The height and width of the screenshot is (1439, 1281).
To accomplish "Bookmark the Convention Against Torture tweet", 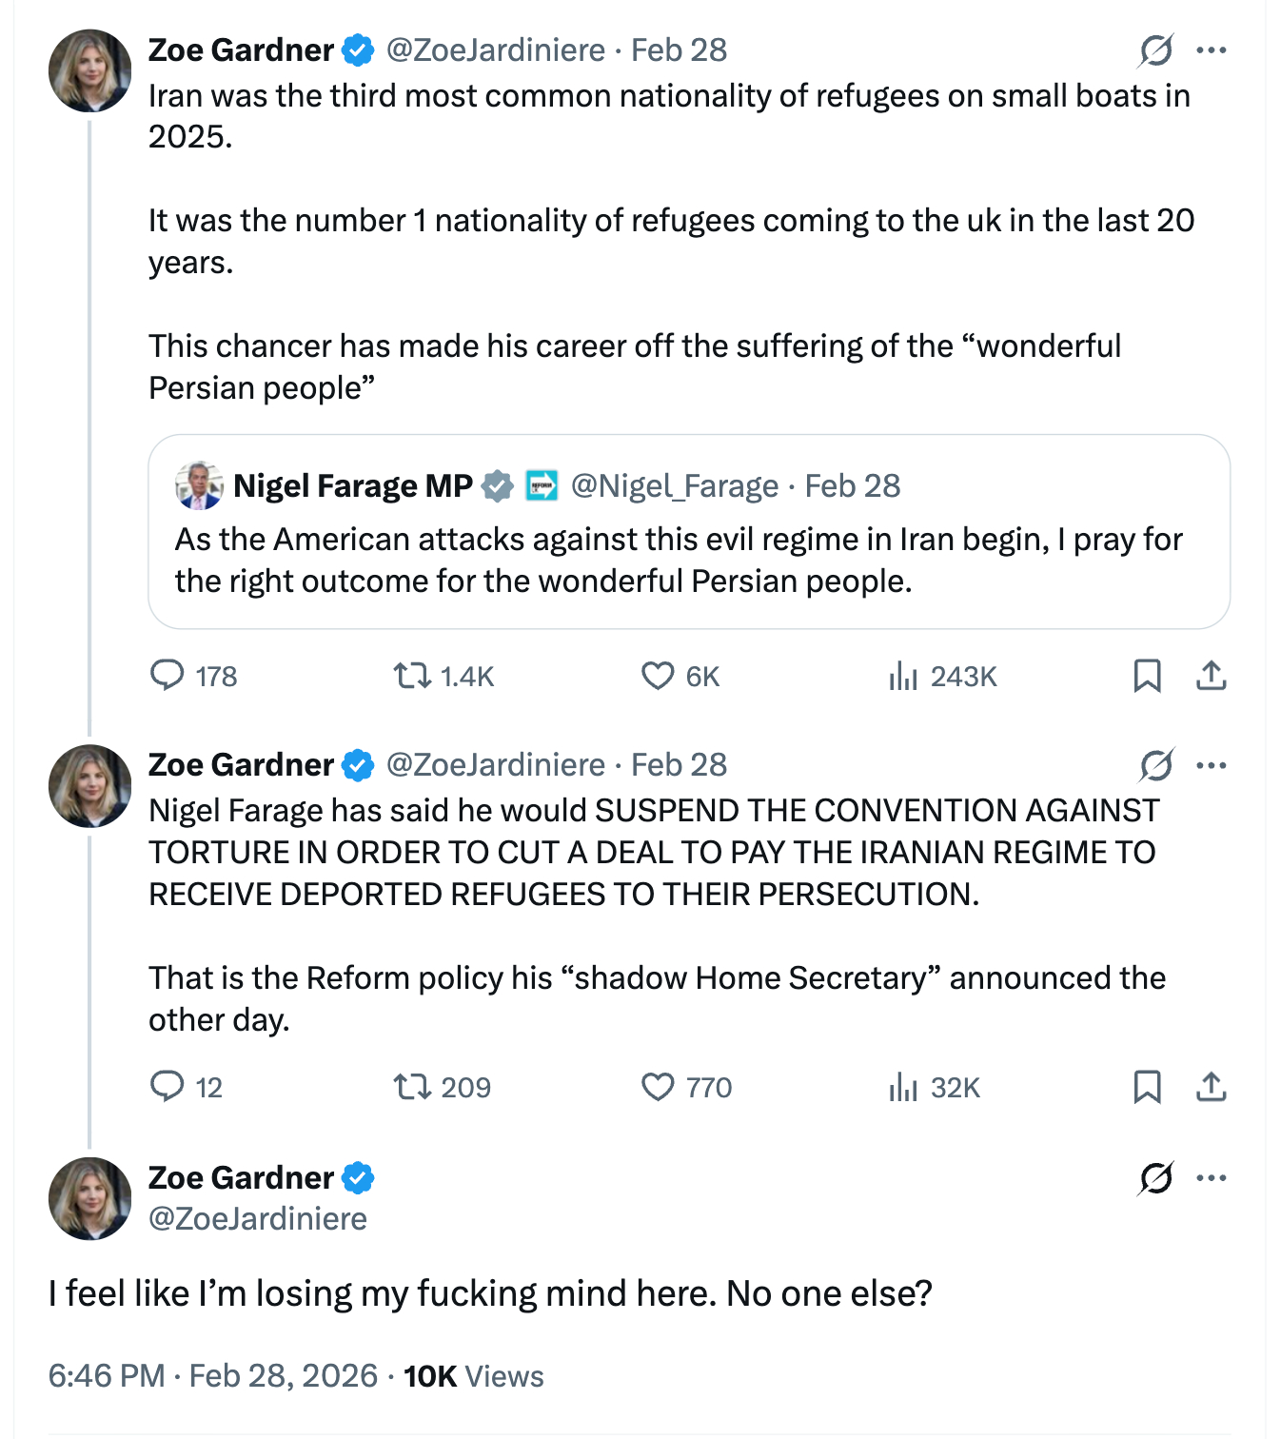I will tap(1147, 1086).
